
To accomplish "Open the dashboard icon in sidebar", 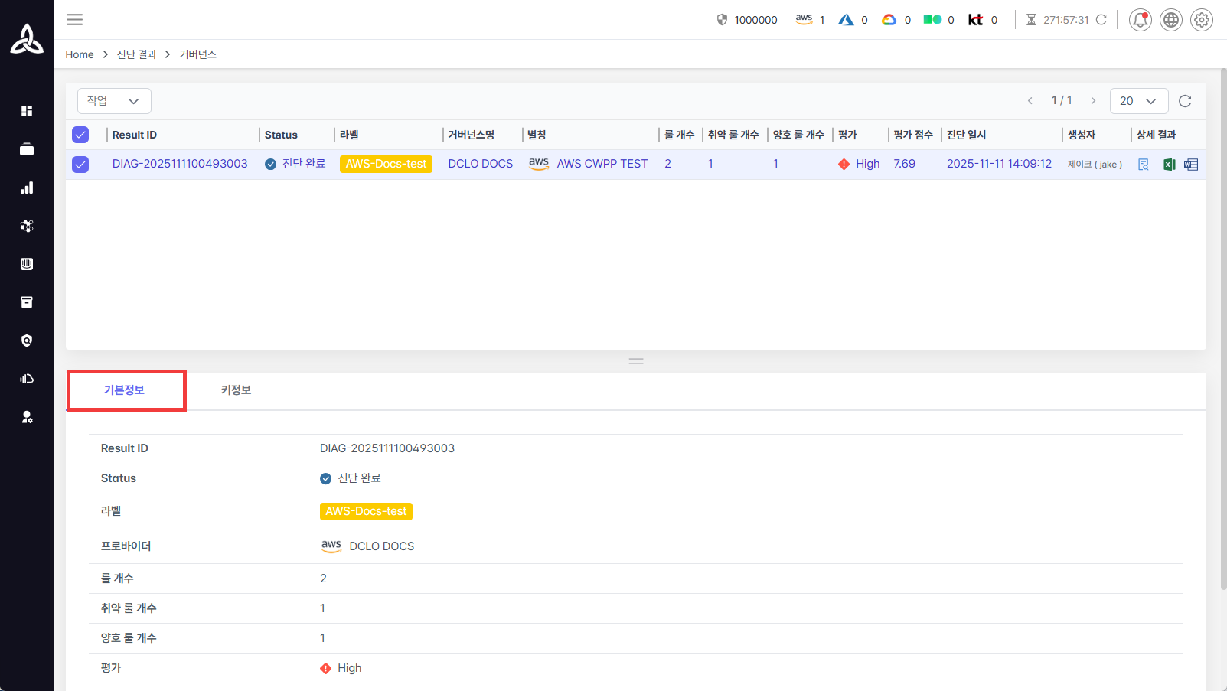I will point(27,111).
